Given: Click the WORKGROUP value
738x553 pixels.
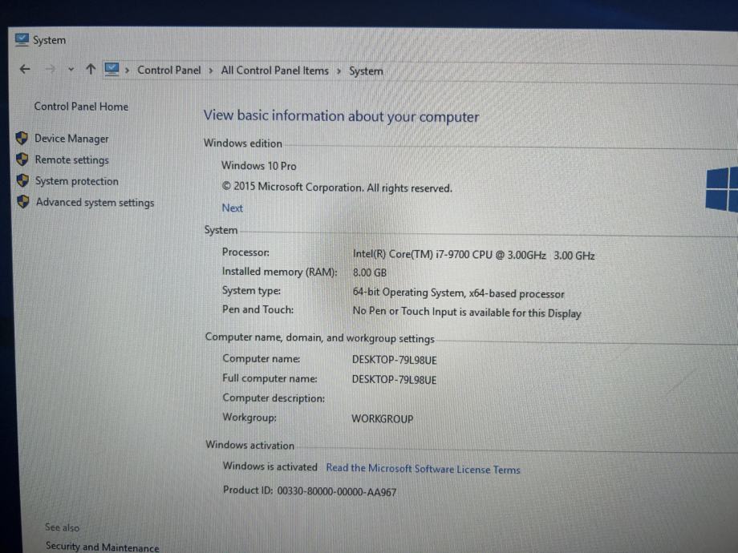Looking at the screenshot, I should pos(382,418).
